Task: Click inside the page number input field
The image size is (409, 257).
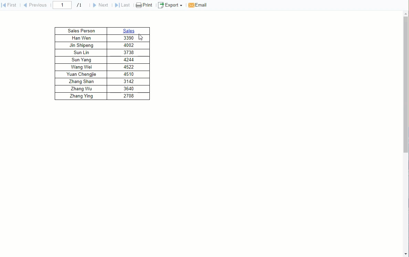Action: (62, 5)
